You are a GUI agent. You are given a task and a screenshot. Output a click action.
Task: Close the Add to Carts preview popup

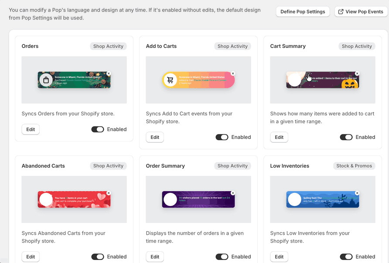pyautogui.click(x=233, y=74)
